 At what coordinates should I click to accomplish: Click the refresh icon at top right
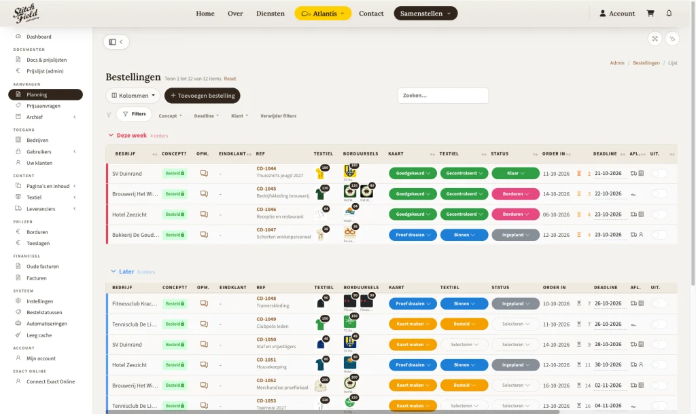pos(672,39)
